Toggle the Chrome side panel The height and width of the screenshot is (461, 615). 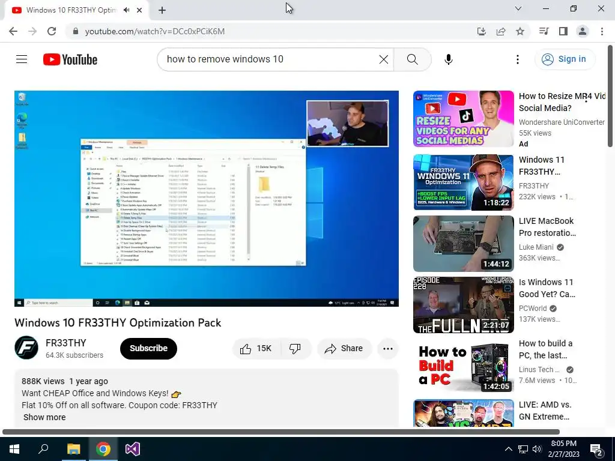coord(563,31)
